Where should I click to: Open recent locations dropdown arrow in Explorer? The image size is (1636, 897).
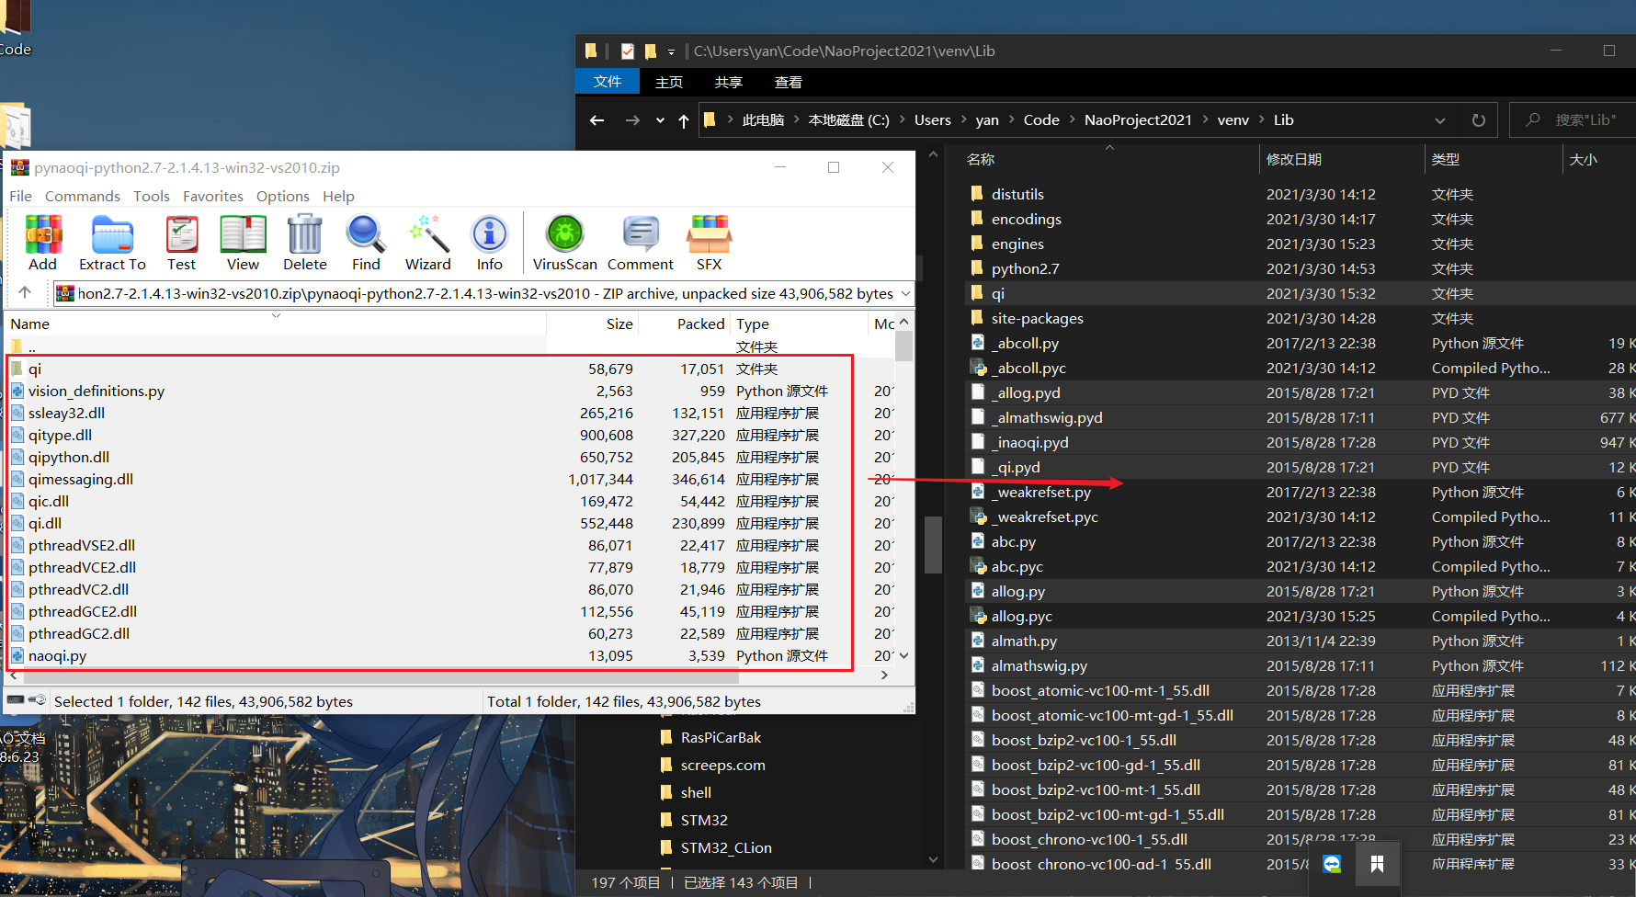click(660, 120)
